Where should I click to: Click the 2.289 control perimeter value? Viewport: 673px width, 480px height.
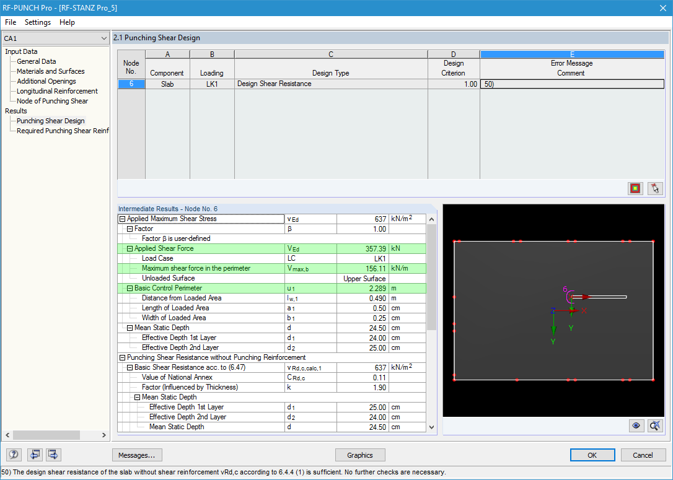tap(363, 288)
